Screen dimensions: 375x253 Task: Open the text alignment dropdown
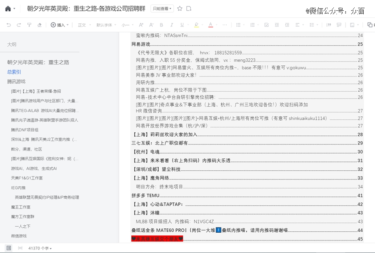click(299, 25)
